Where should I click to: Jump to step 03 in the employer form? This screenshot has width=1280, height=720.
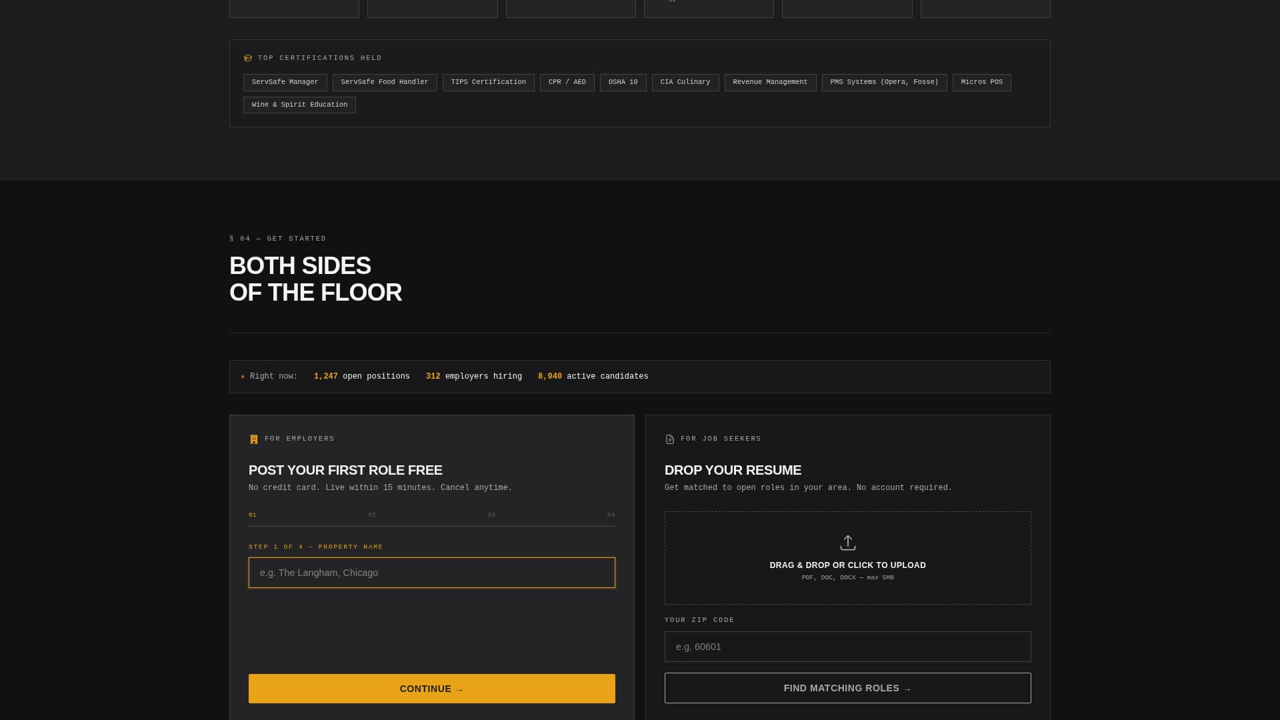[x=491, y=515]
